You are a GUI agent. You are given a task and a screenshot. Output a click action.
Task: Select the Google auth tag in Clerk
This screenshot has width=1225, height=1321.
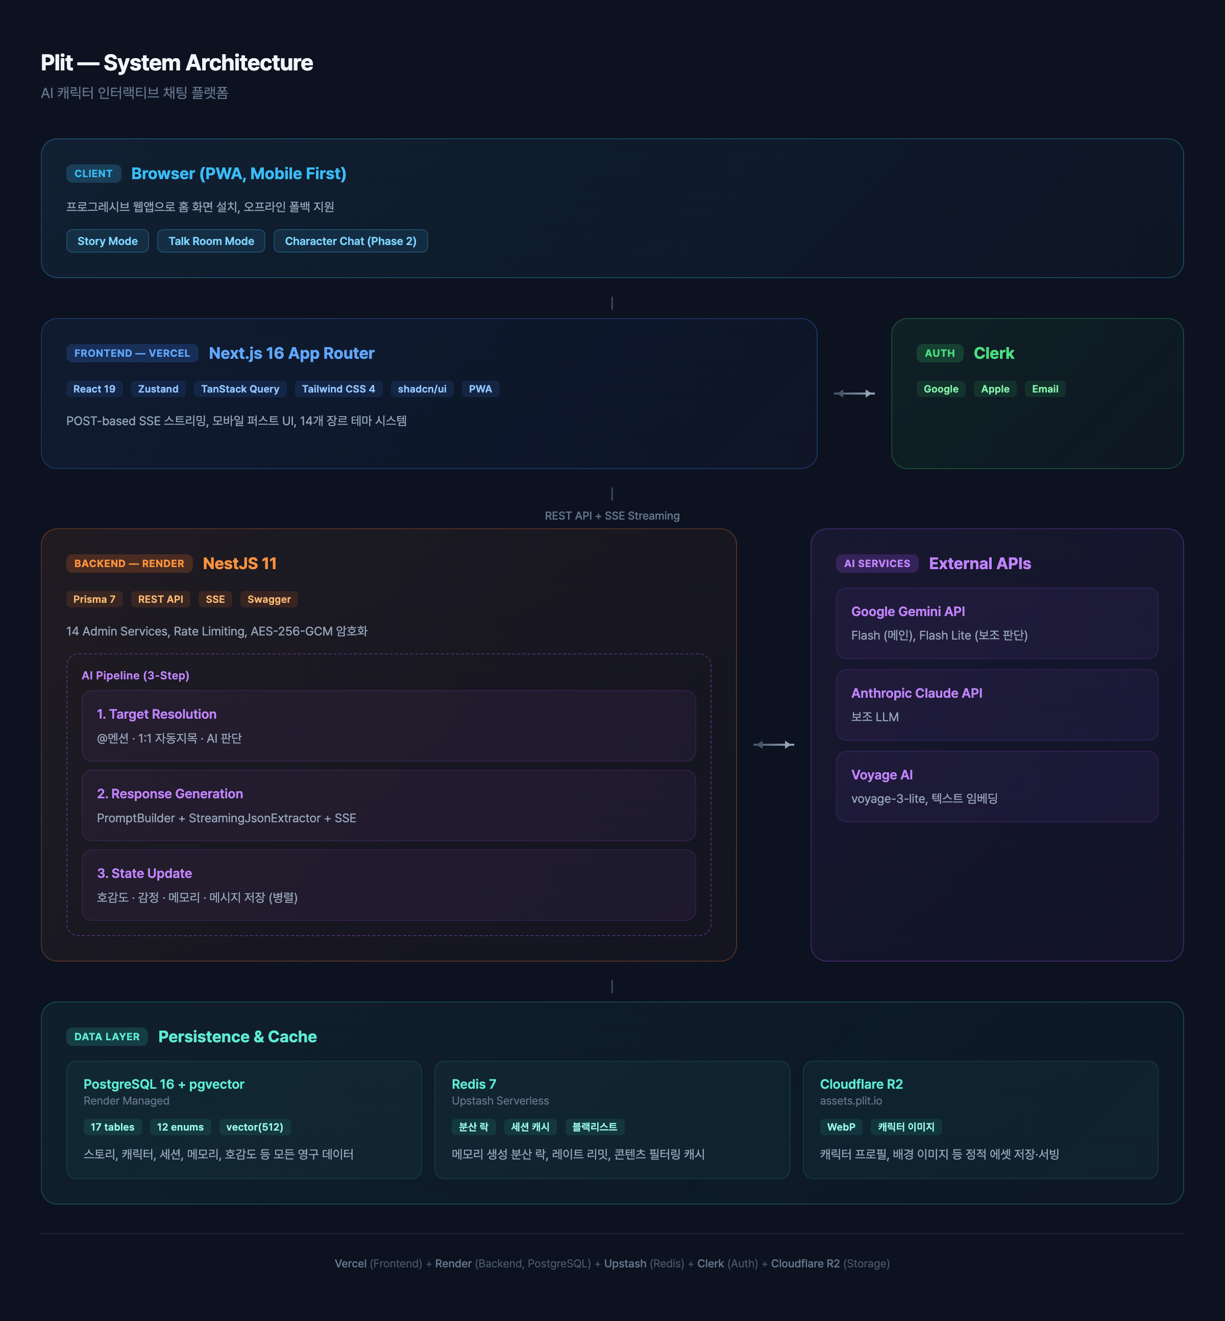pyautogui.click(x=941, y=389)
